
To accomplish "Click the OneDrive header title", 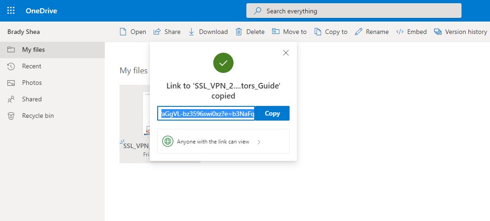I will [41, 11].
